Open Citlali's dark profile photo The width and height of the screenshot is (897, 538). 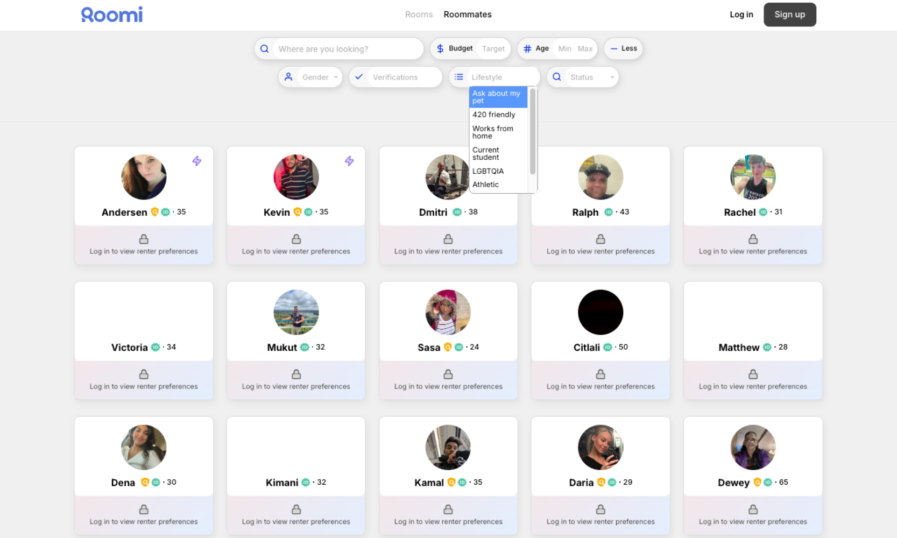click(x=601, y=312)
